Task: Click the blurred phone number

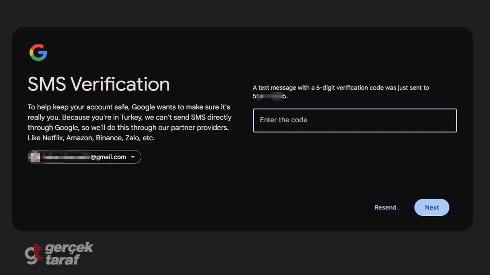Action: (x=269, y=96)
